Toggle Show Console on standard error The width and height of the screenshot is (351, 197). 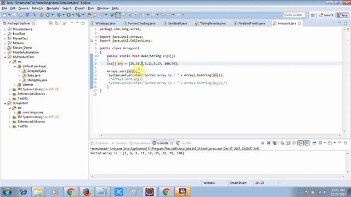[307, 143]
